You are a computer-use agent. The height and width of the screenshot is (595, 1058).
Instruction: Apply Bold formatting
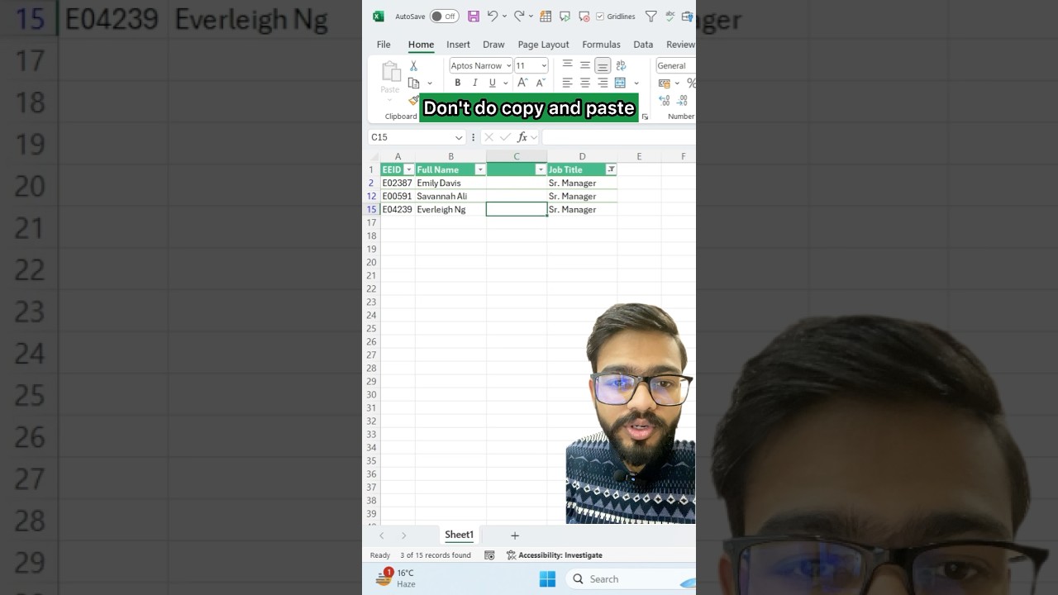[x=457, y=83]
